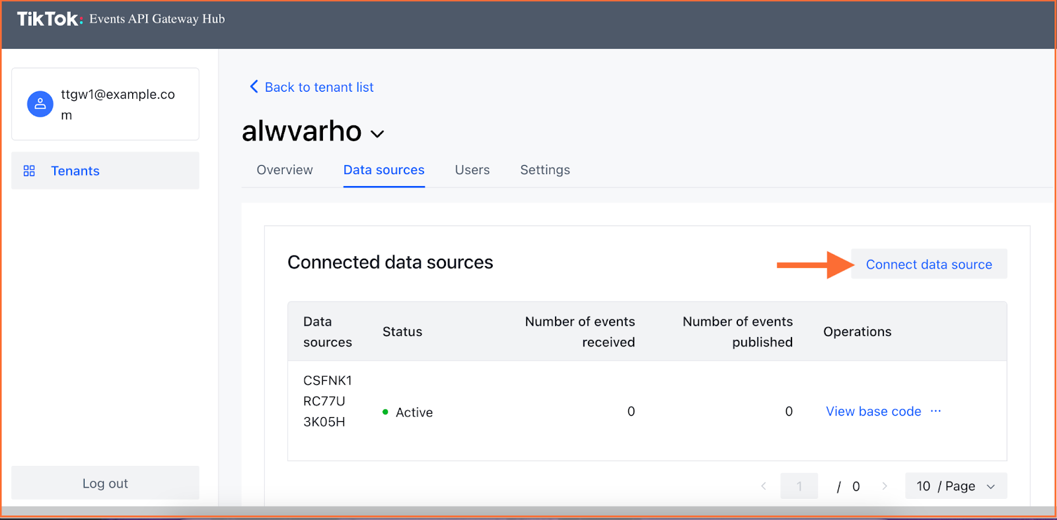Screen dimensions: 1057x520
Task: Open the three-dots menu for CSFNK1RC77U3K05H
Action: click(x=935, y=411)
